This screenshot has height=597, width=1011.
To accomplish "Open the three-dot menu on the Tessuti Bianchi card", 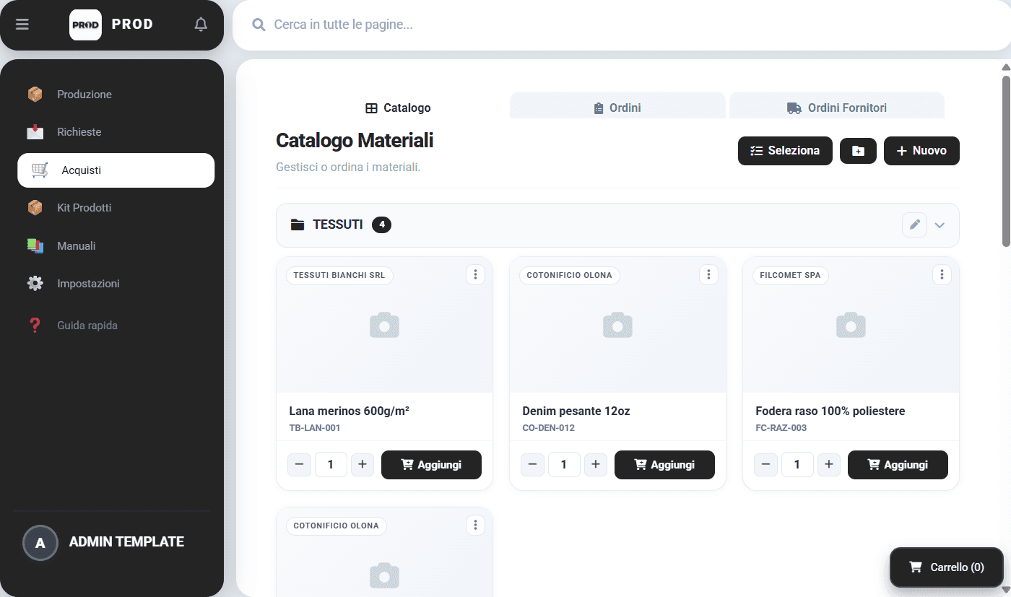I will [475, 275].
